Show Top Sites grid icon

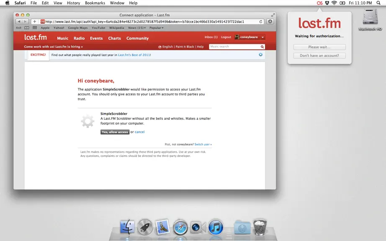pyautogui.click(x=35, y=28)
